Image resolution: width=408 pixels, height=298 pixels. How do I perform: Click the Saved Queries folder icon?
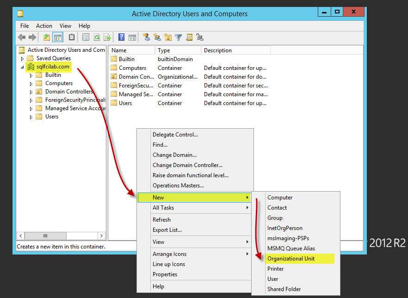point(31,58)
